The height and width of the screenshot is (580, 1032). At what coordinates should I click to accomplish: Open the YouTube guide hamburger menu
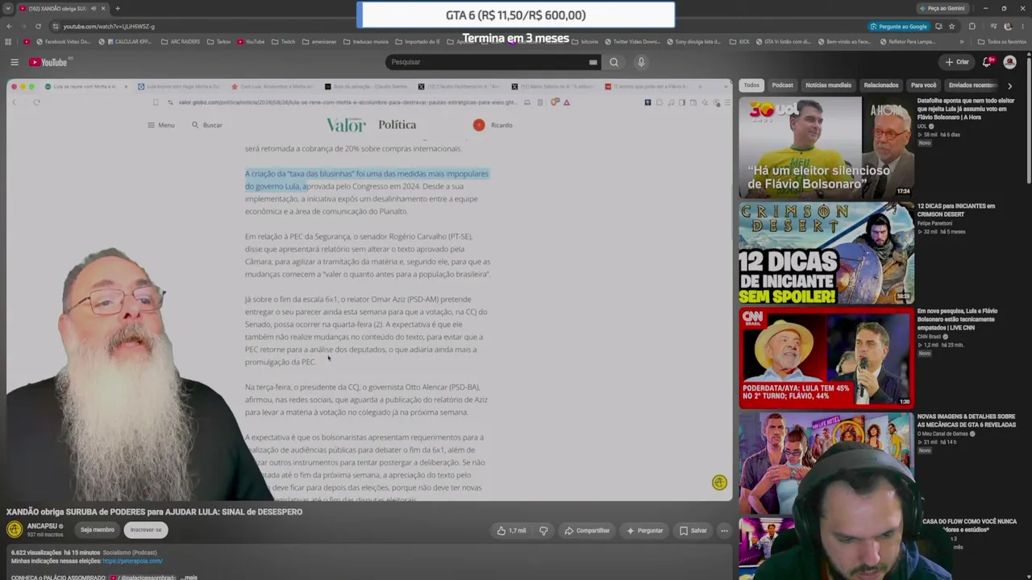coord(15,62)
